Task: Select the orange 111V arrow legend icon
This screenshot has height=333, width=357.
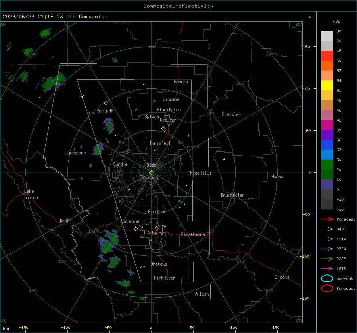Action: [327, 239]
